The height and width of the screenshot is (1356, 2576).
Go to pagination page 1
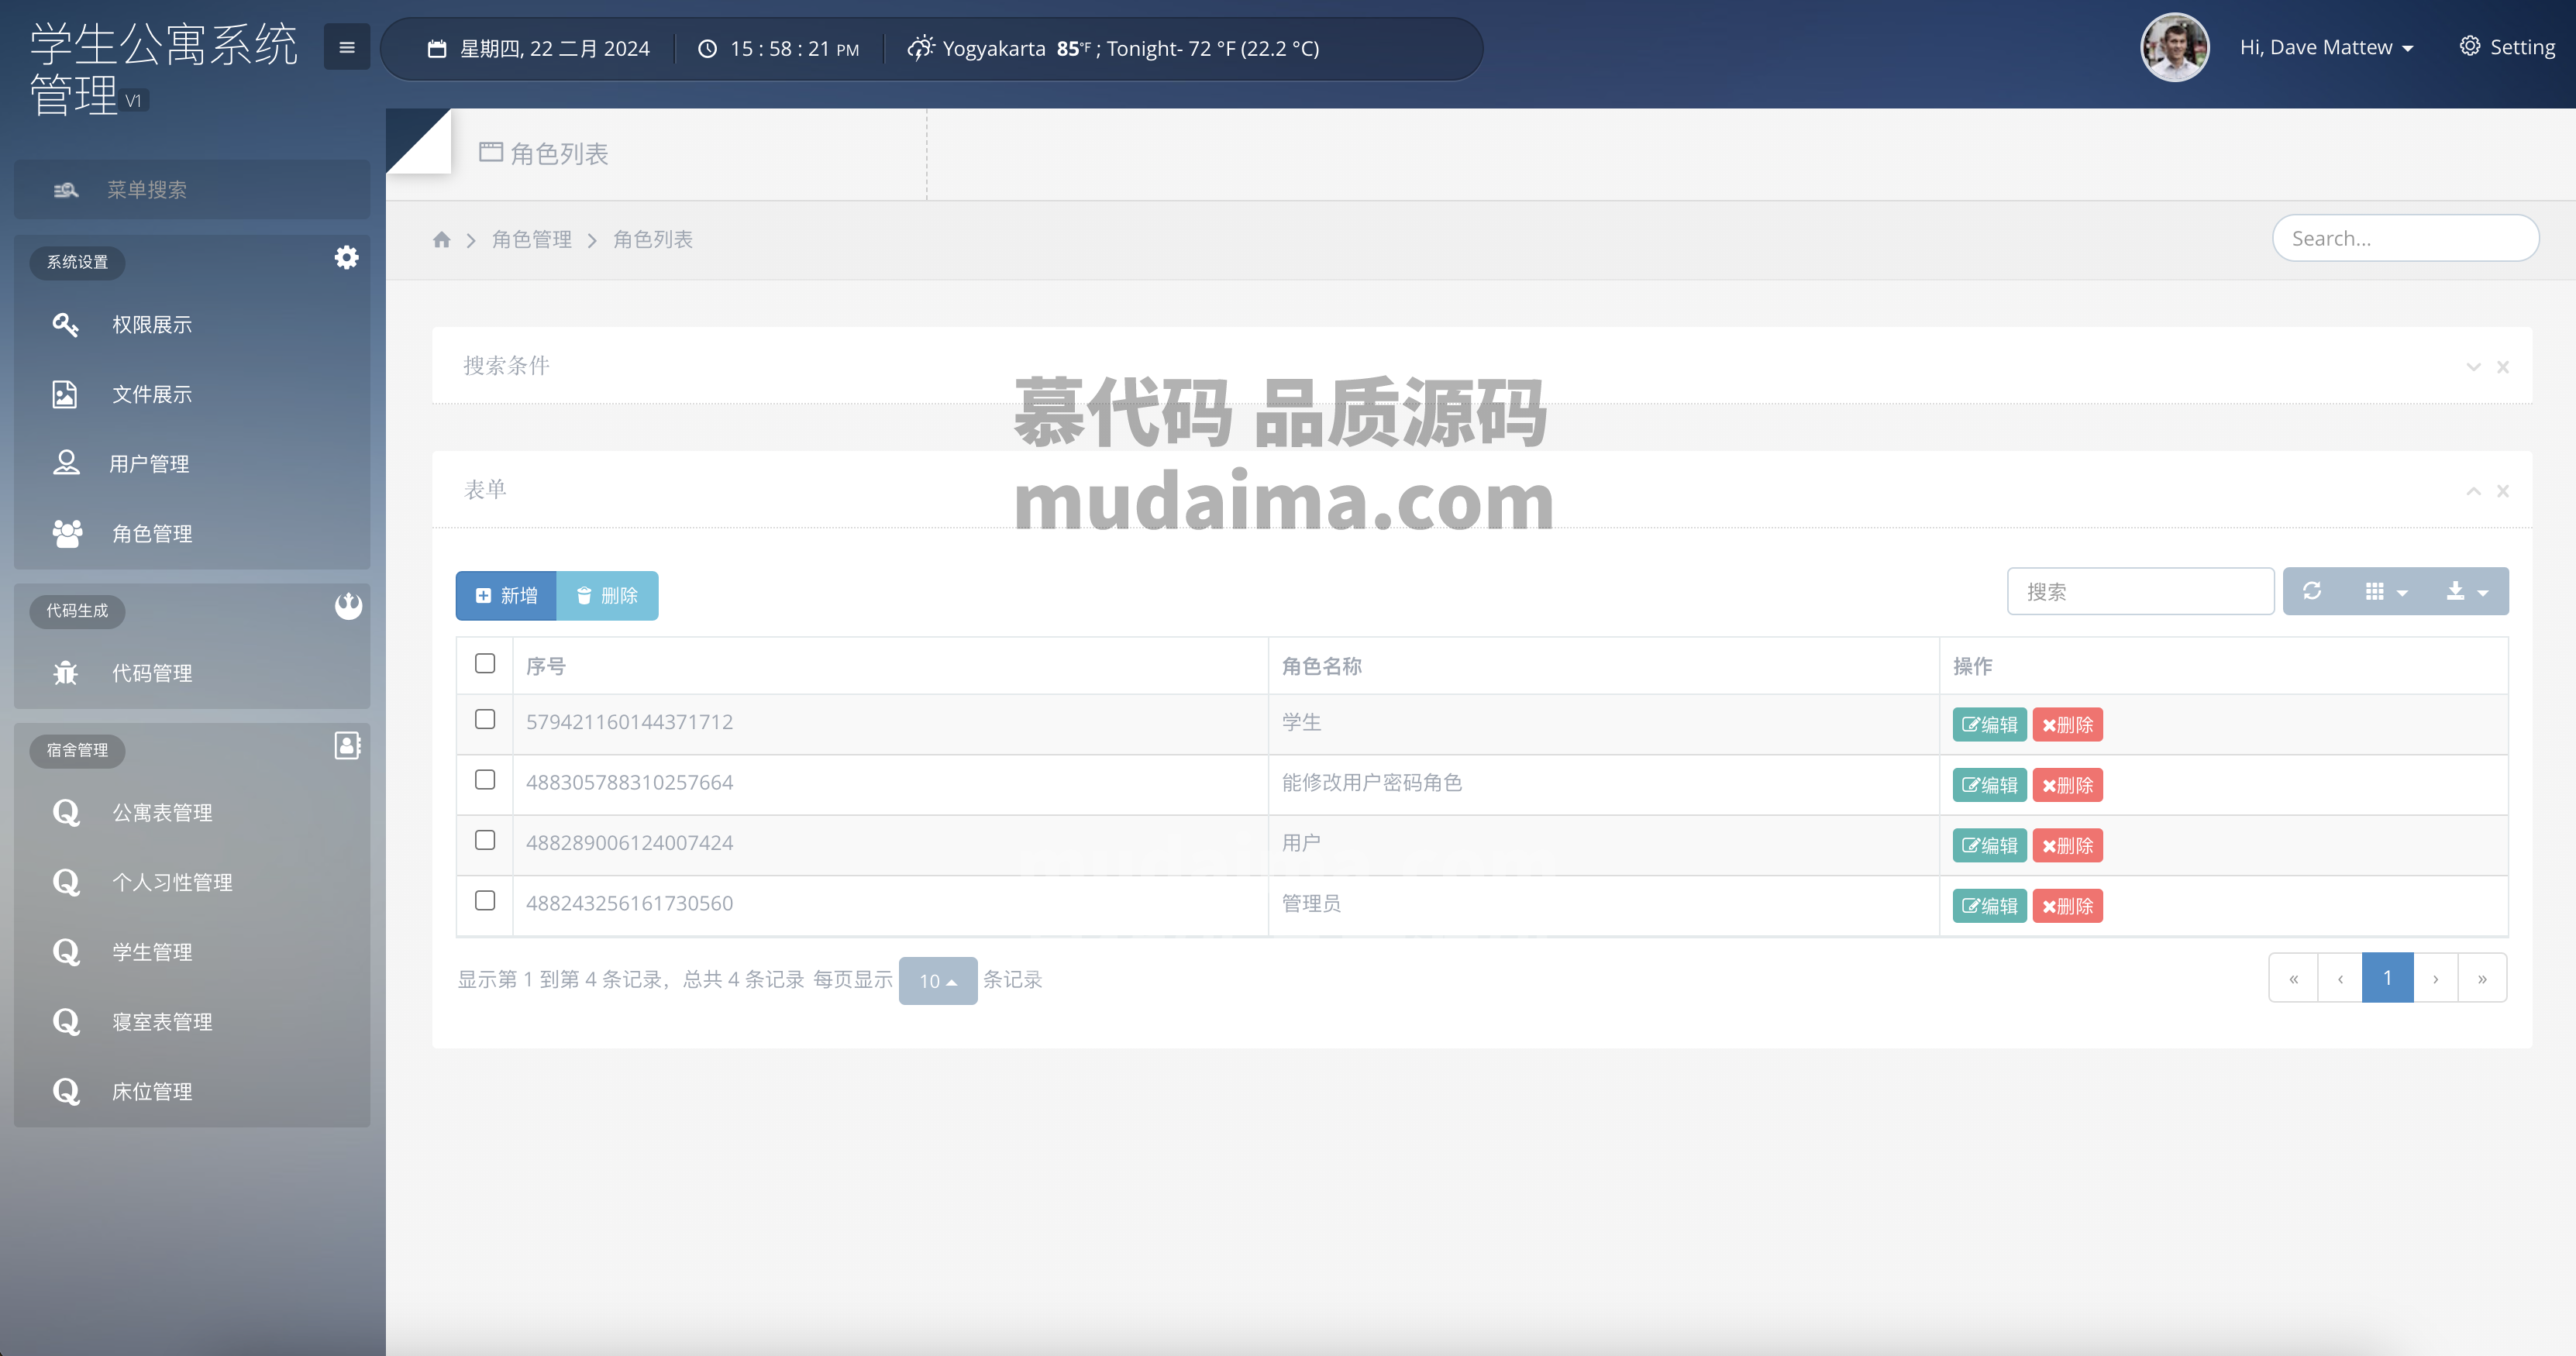coord(2387,978)
